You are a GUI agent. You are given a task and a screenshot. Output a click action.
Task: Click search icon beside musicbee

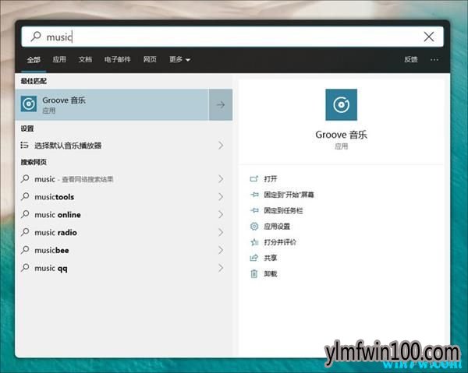coord(25,250)
